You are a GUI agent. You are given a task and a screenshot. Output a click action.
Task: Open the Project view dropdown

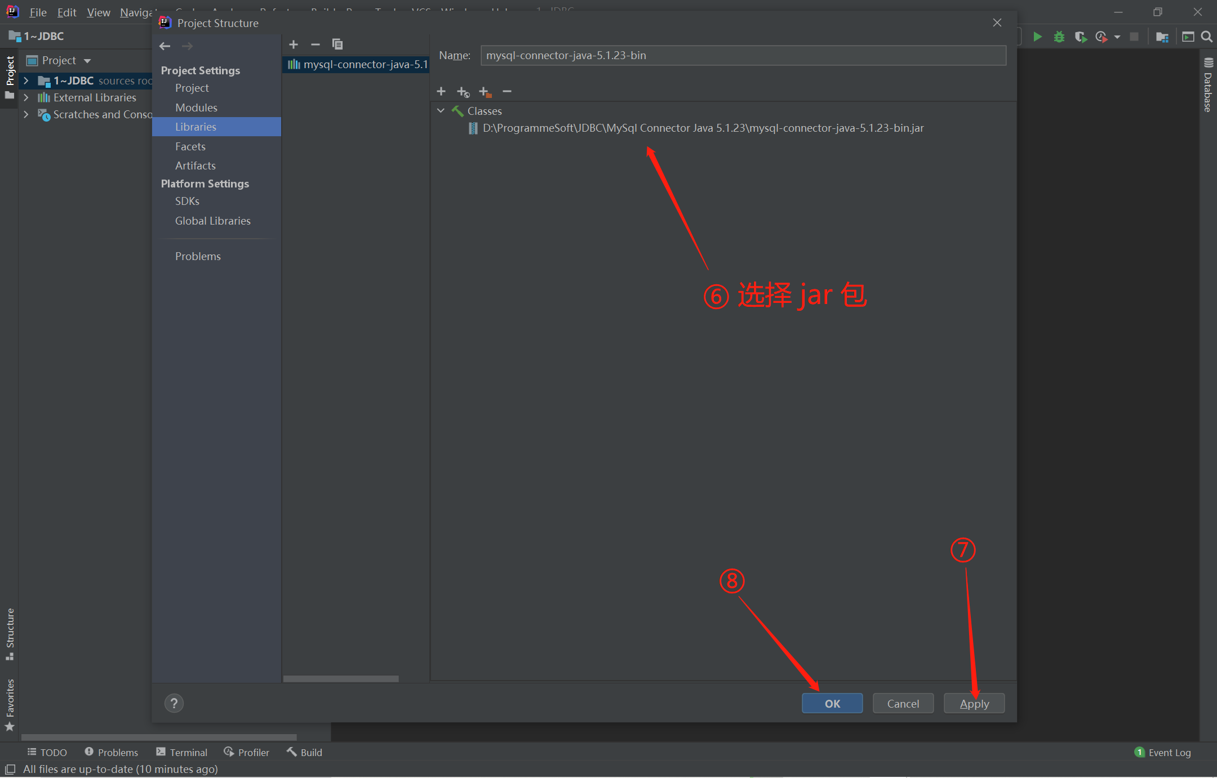click(87, 61)
